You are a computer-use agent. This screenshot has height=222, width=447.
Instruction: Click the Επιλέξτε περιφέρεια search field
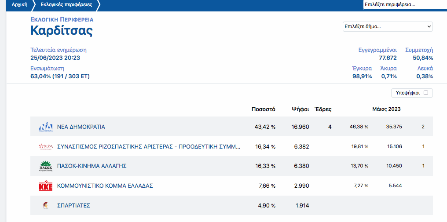pos(404,5)
